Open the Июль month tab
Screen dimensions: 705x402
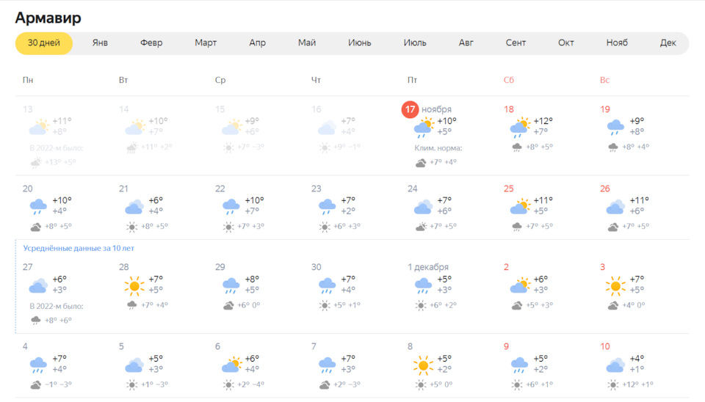click(415, 43)
